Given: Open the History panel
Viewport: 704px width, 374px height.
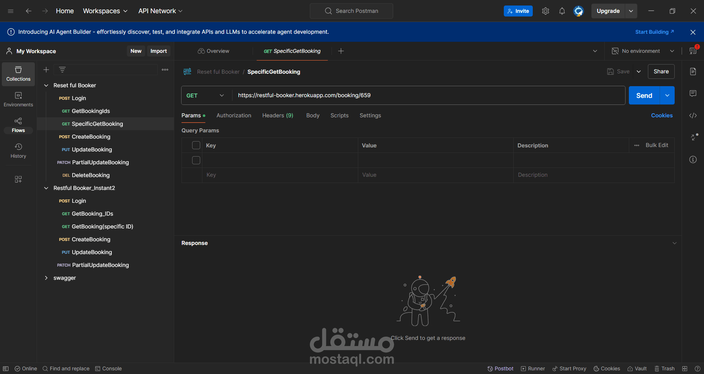Looking at the screenshot, I should (18, 150).
